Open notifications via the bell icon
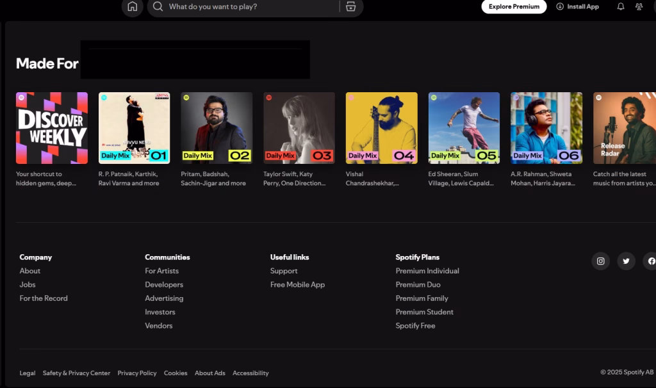 coord(619,6)
